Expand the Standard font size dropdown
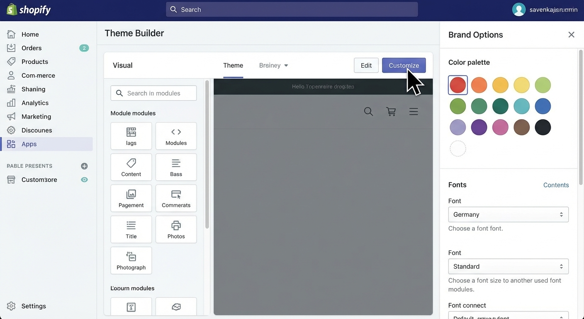Viewport: 584px width, 319px height. [508, 266]
